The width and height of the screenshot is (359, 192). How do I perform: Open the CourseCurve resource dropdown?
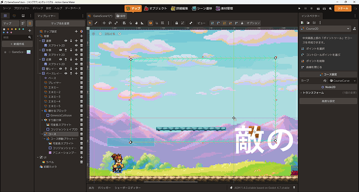click(x=343, y=81)
